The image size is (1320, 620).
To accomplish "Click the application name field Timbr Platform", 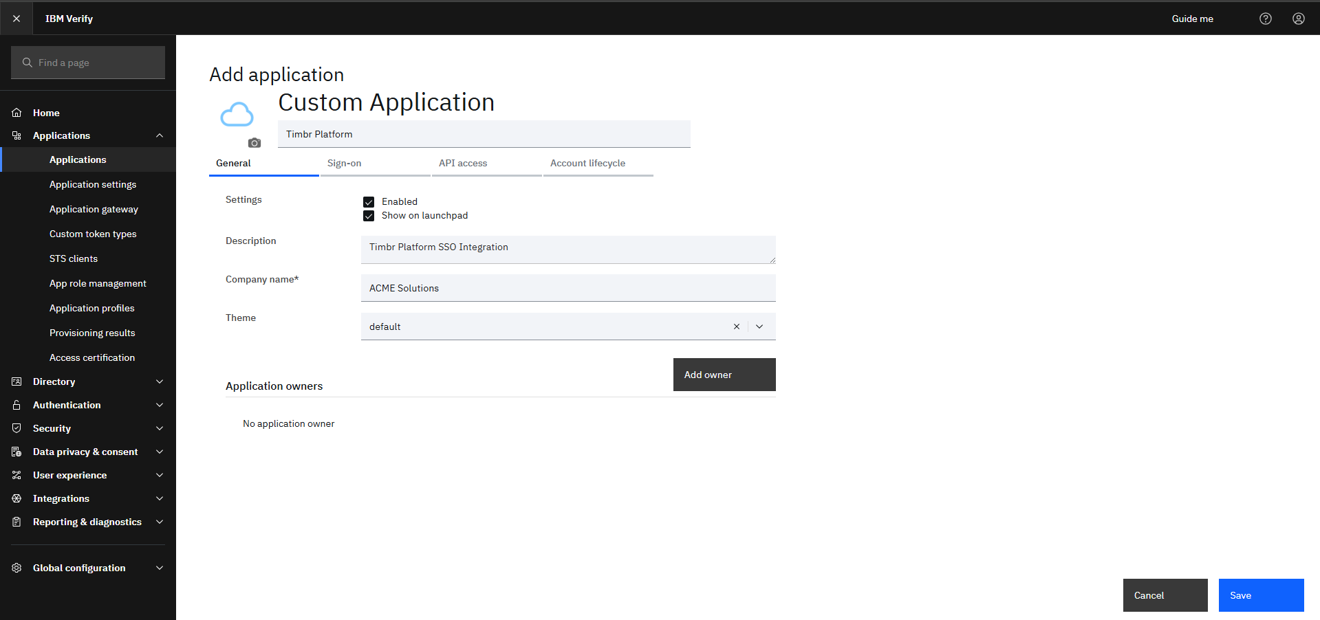I will pos(484,134).
